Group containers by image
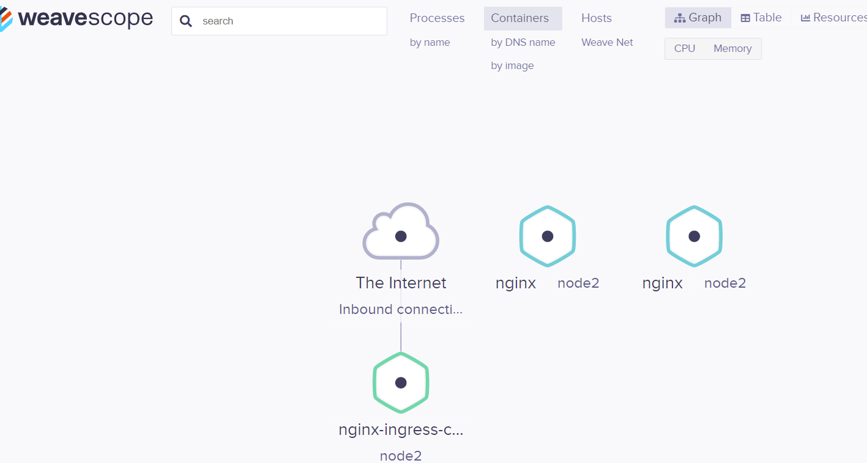Image resolution: width=867 pixels, height=463 pixels. point(512,66)
